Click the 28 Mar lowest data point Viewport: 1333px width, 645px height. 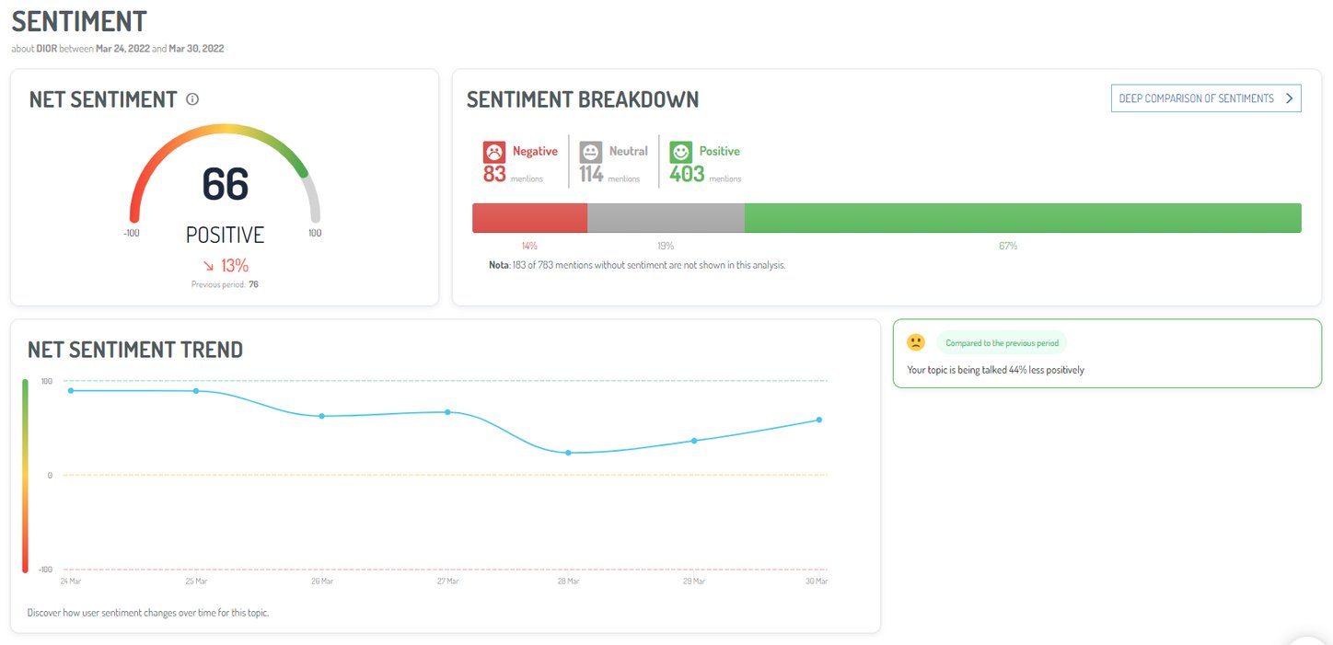(x=568, y=453)
